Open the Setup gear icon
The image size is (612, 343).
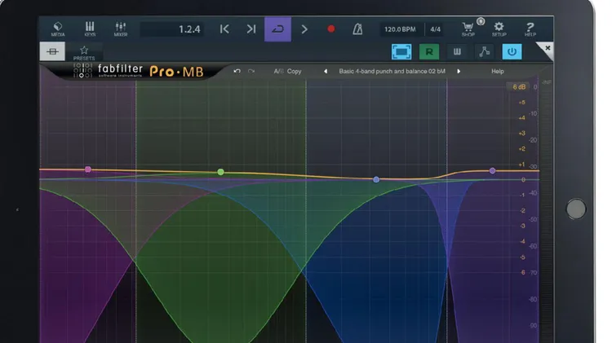[x=499, y=29]
